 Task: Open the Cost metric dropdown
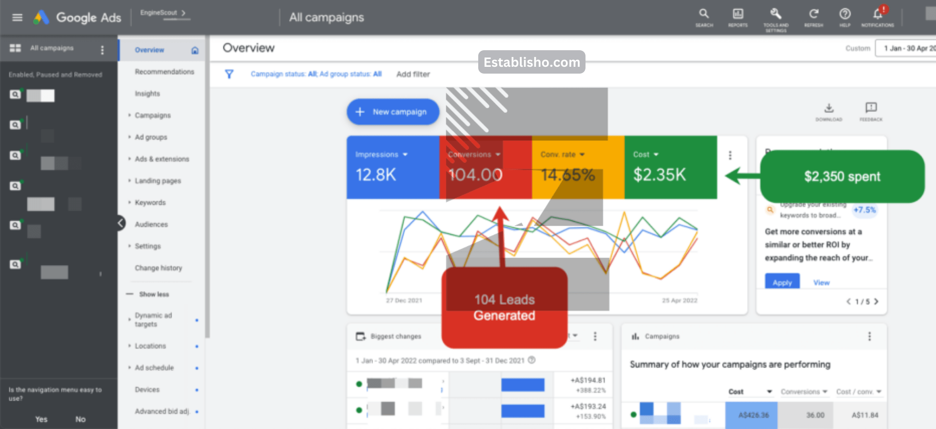(x=656, y=155)
